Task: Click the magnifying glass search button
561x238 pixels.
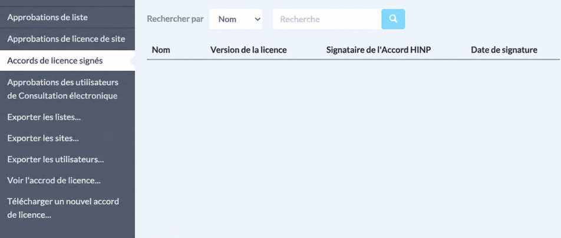Action: tap(393, 19)
